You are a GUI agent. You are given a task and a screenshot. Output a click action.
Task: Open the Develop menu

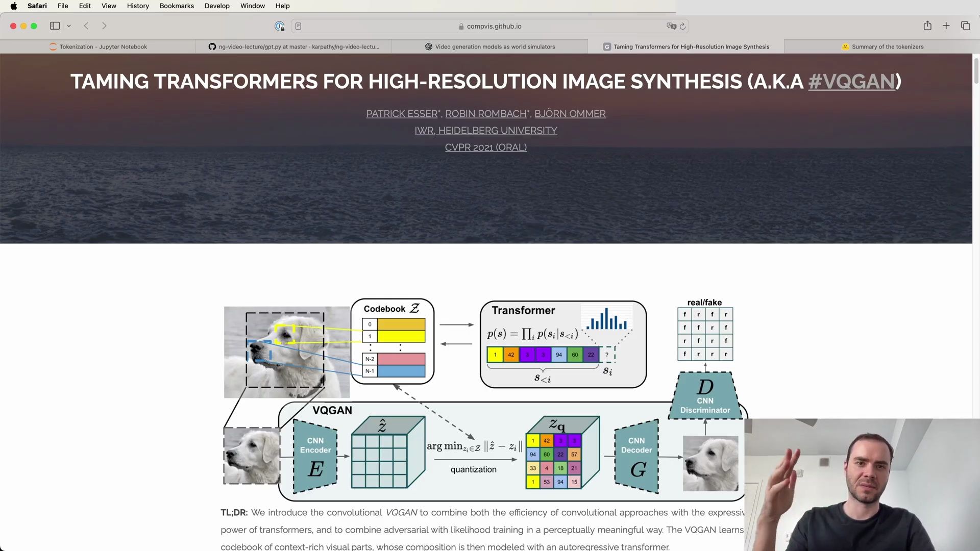217,6
